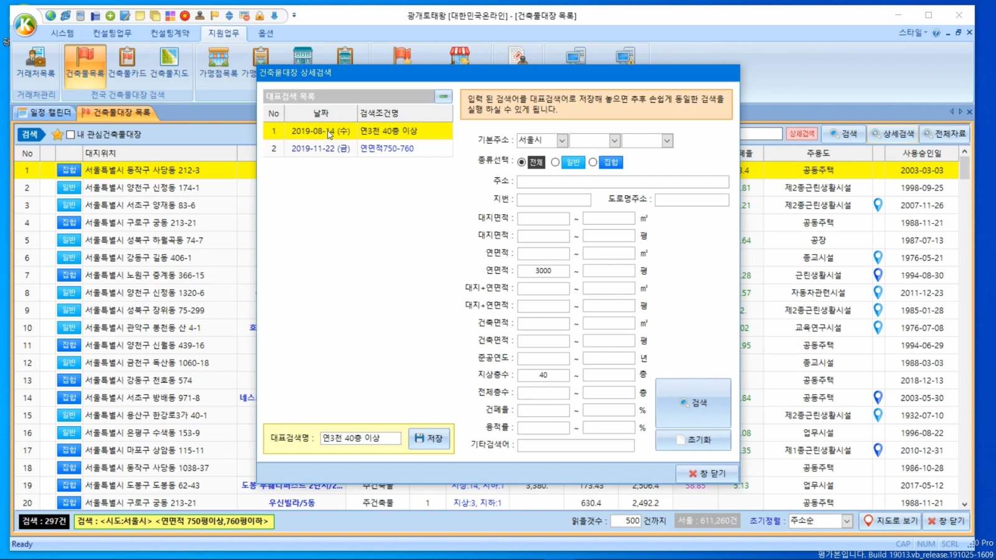Click the 지도로 보기 map button
This screenshot has height=560, width=996.
click(x=890, y=521)
